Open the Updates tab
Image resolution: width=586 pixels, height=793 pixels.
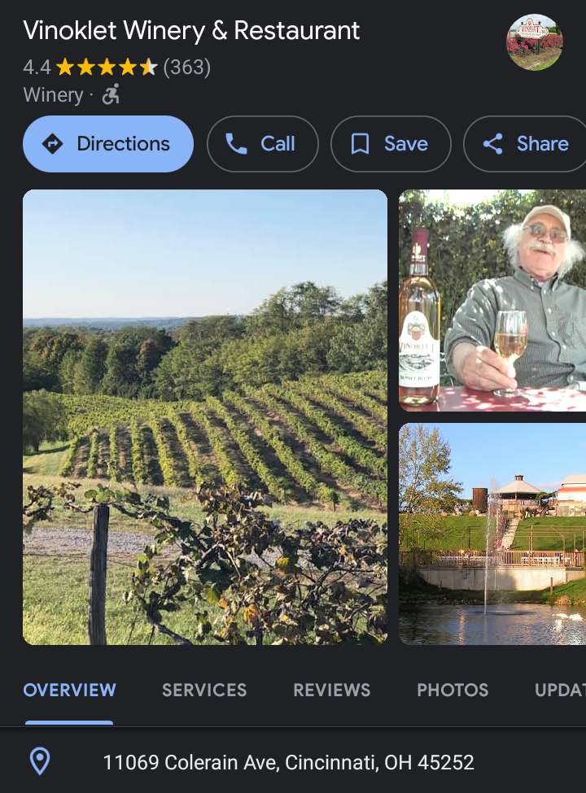[560, 691]
